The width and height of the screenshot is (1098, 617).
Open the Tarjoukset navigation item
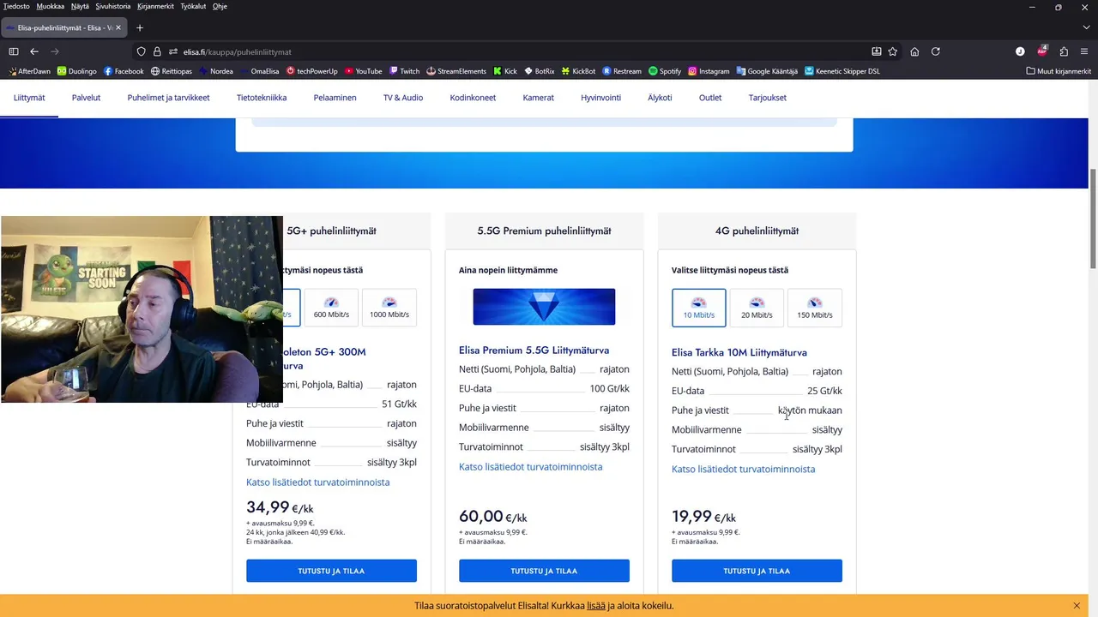pyautogui.click(x=768, y=98)
